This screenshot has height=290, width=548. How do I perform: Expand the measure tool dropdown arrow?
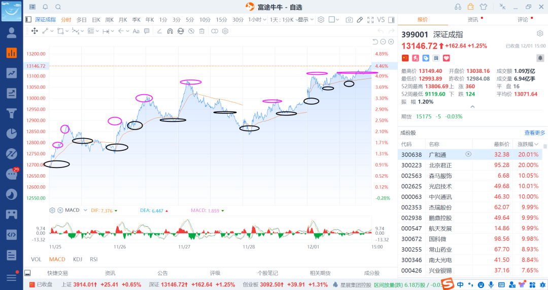coord(113,31)
